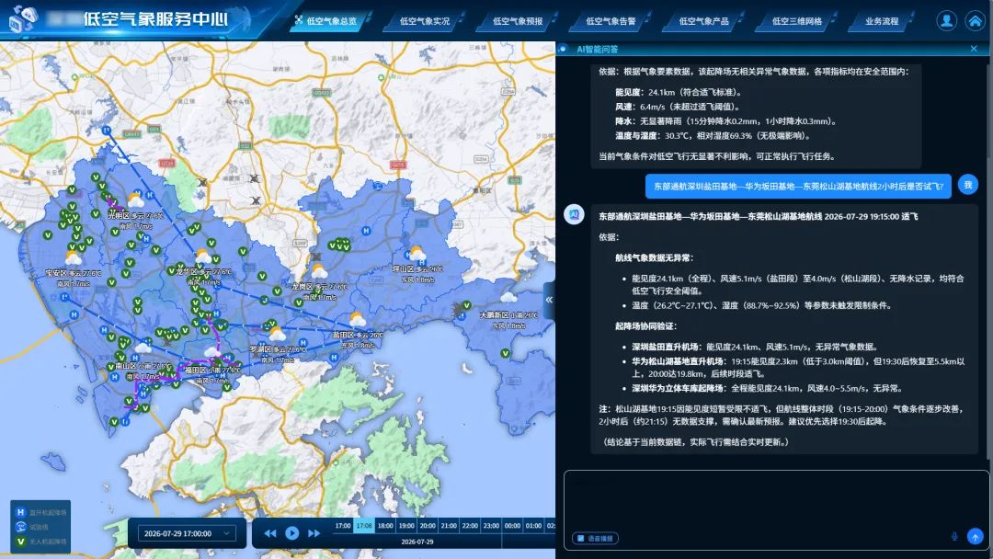Screen dimensions: 993x559
Task: Click the 宝安区 多云 27.6℃ map label
Action: coord(73,273)
